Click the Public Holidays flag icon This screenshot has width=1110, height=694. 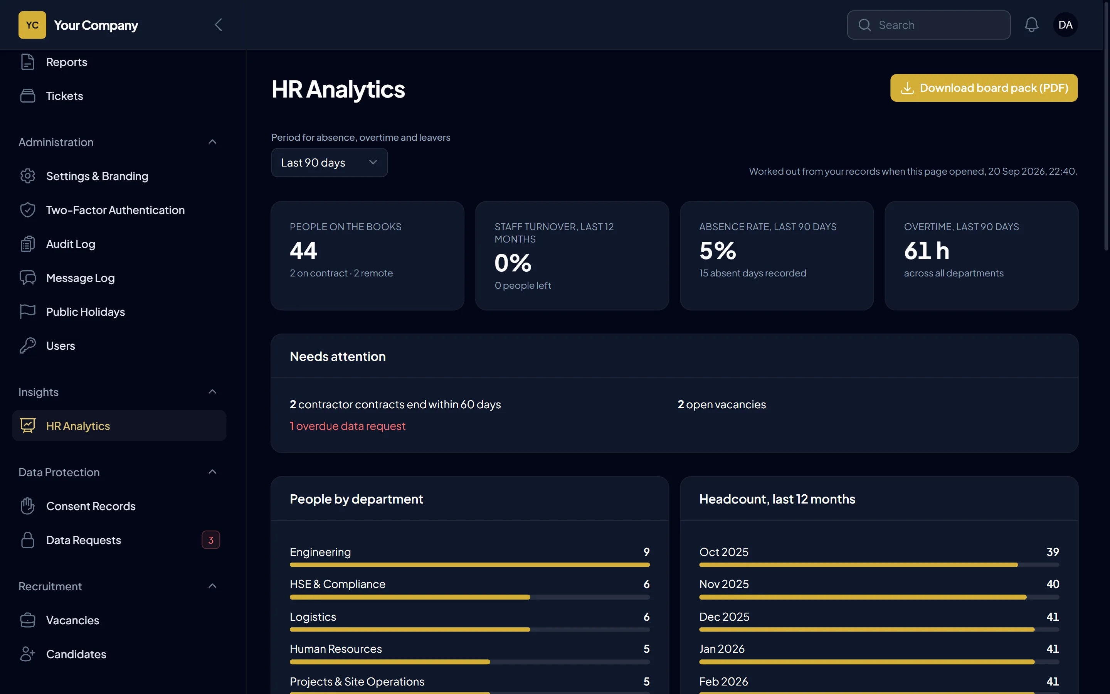tap(27, 312)
